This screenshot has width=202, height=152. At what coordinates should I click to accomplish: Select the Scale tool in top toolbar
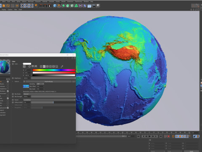click(4, 5)
